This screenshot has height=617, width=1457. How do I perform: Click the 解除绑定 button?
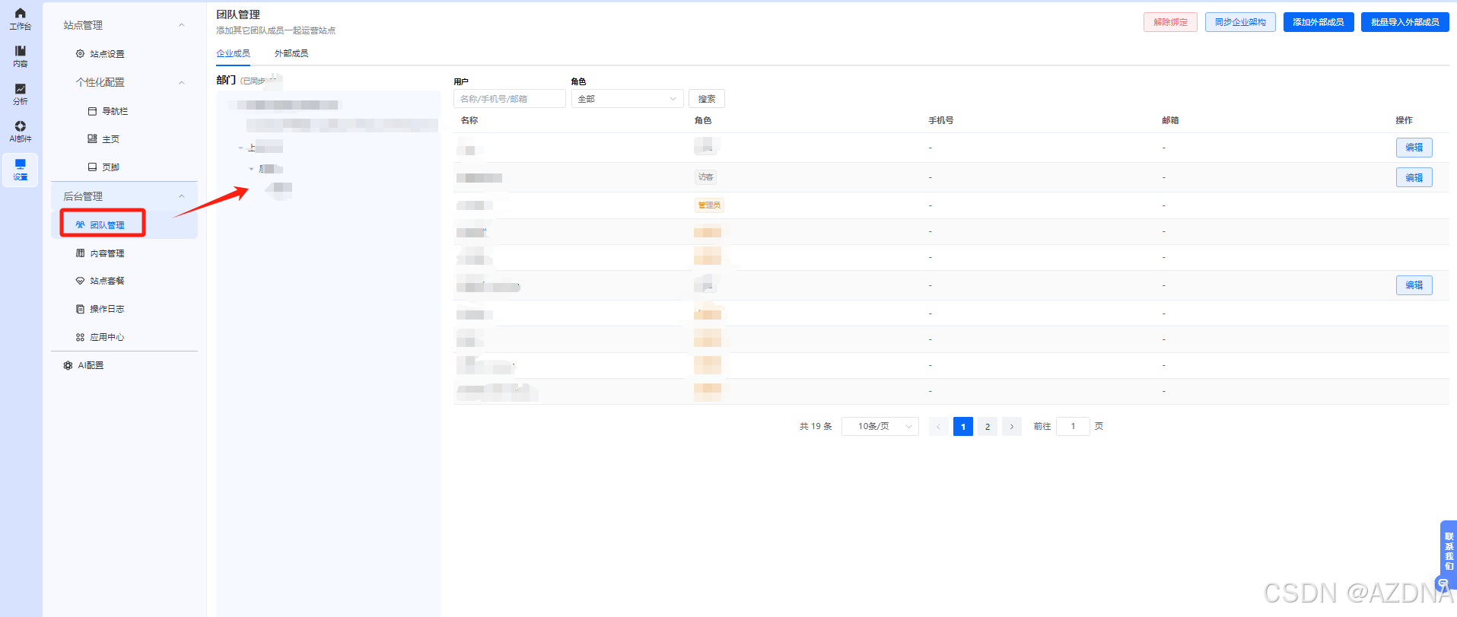(1170, 22)
